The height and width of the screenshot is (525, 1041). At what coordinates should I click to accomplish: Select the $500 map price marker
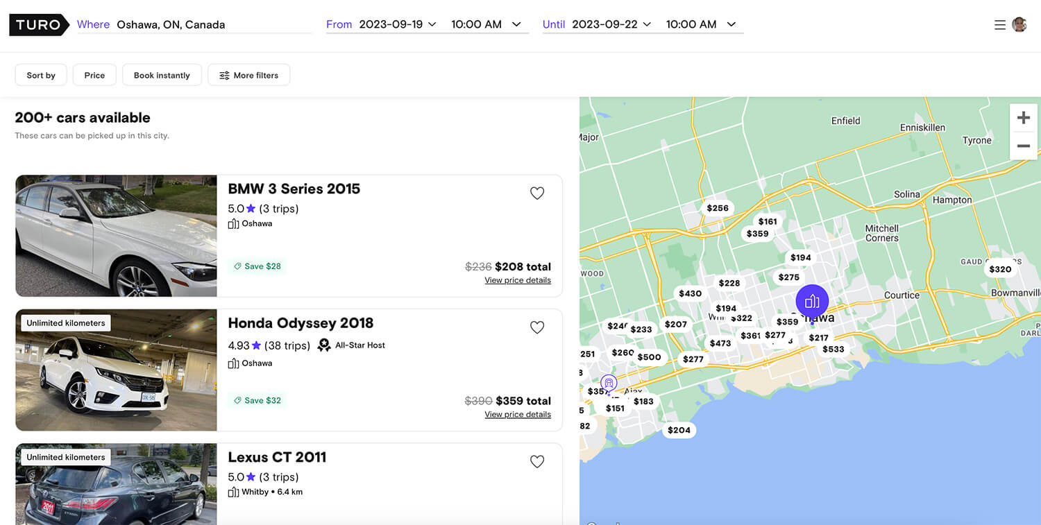click(x=649, y=357)
